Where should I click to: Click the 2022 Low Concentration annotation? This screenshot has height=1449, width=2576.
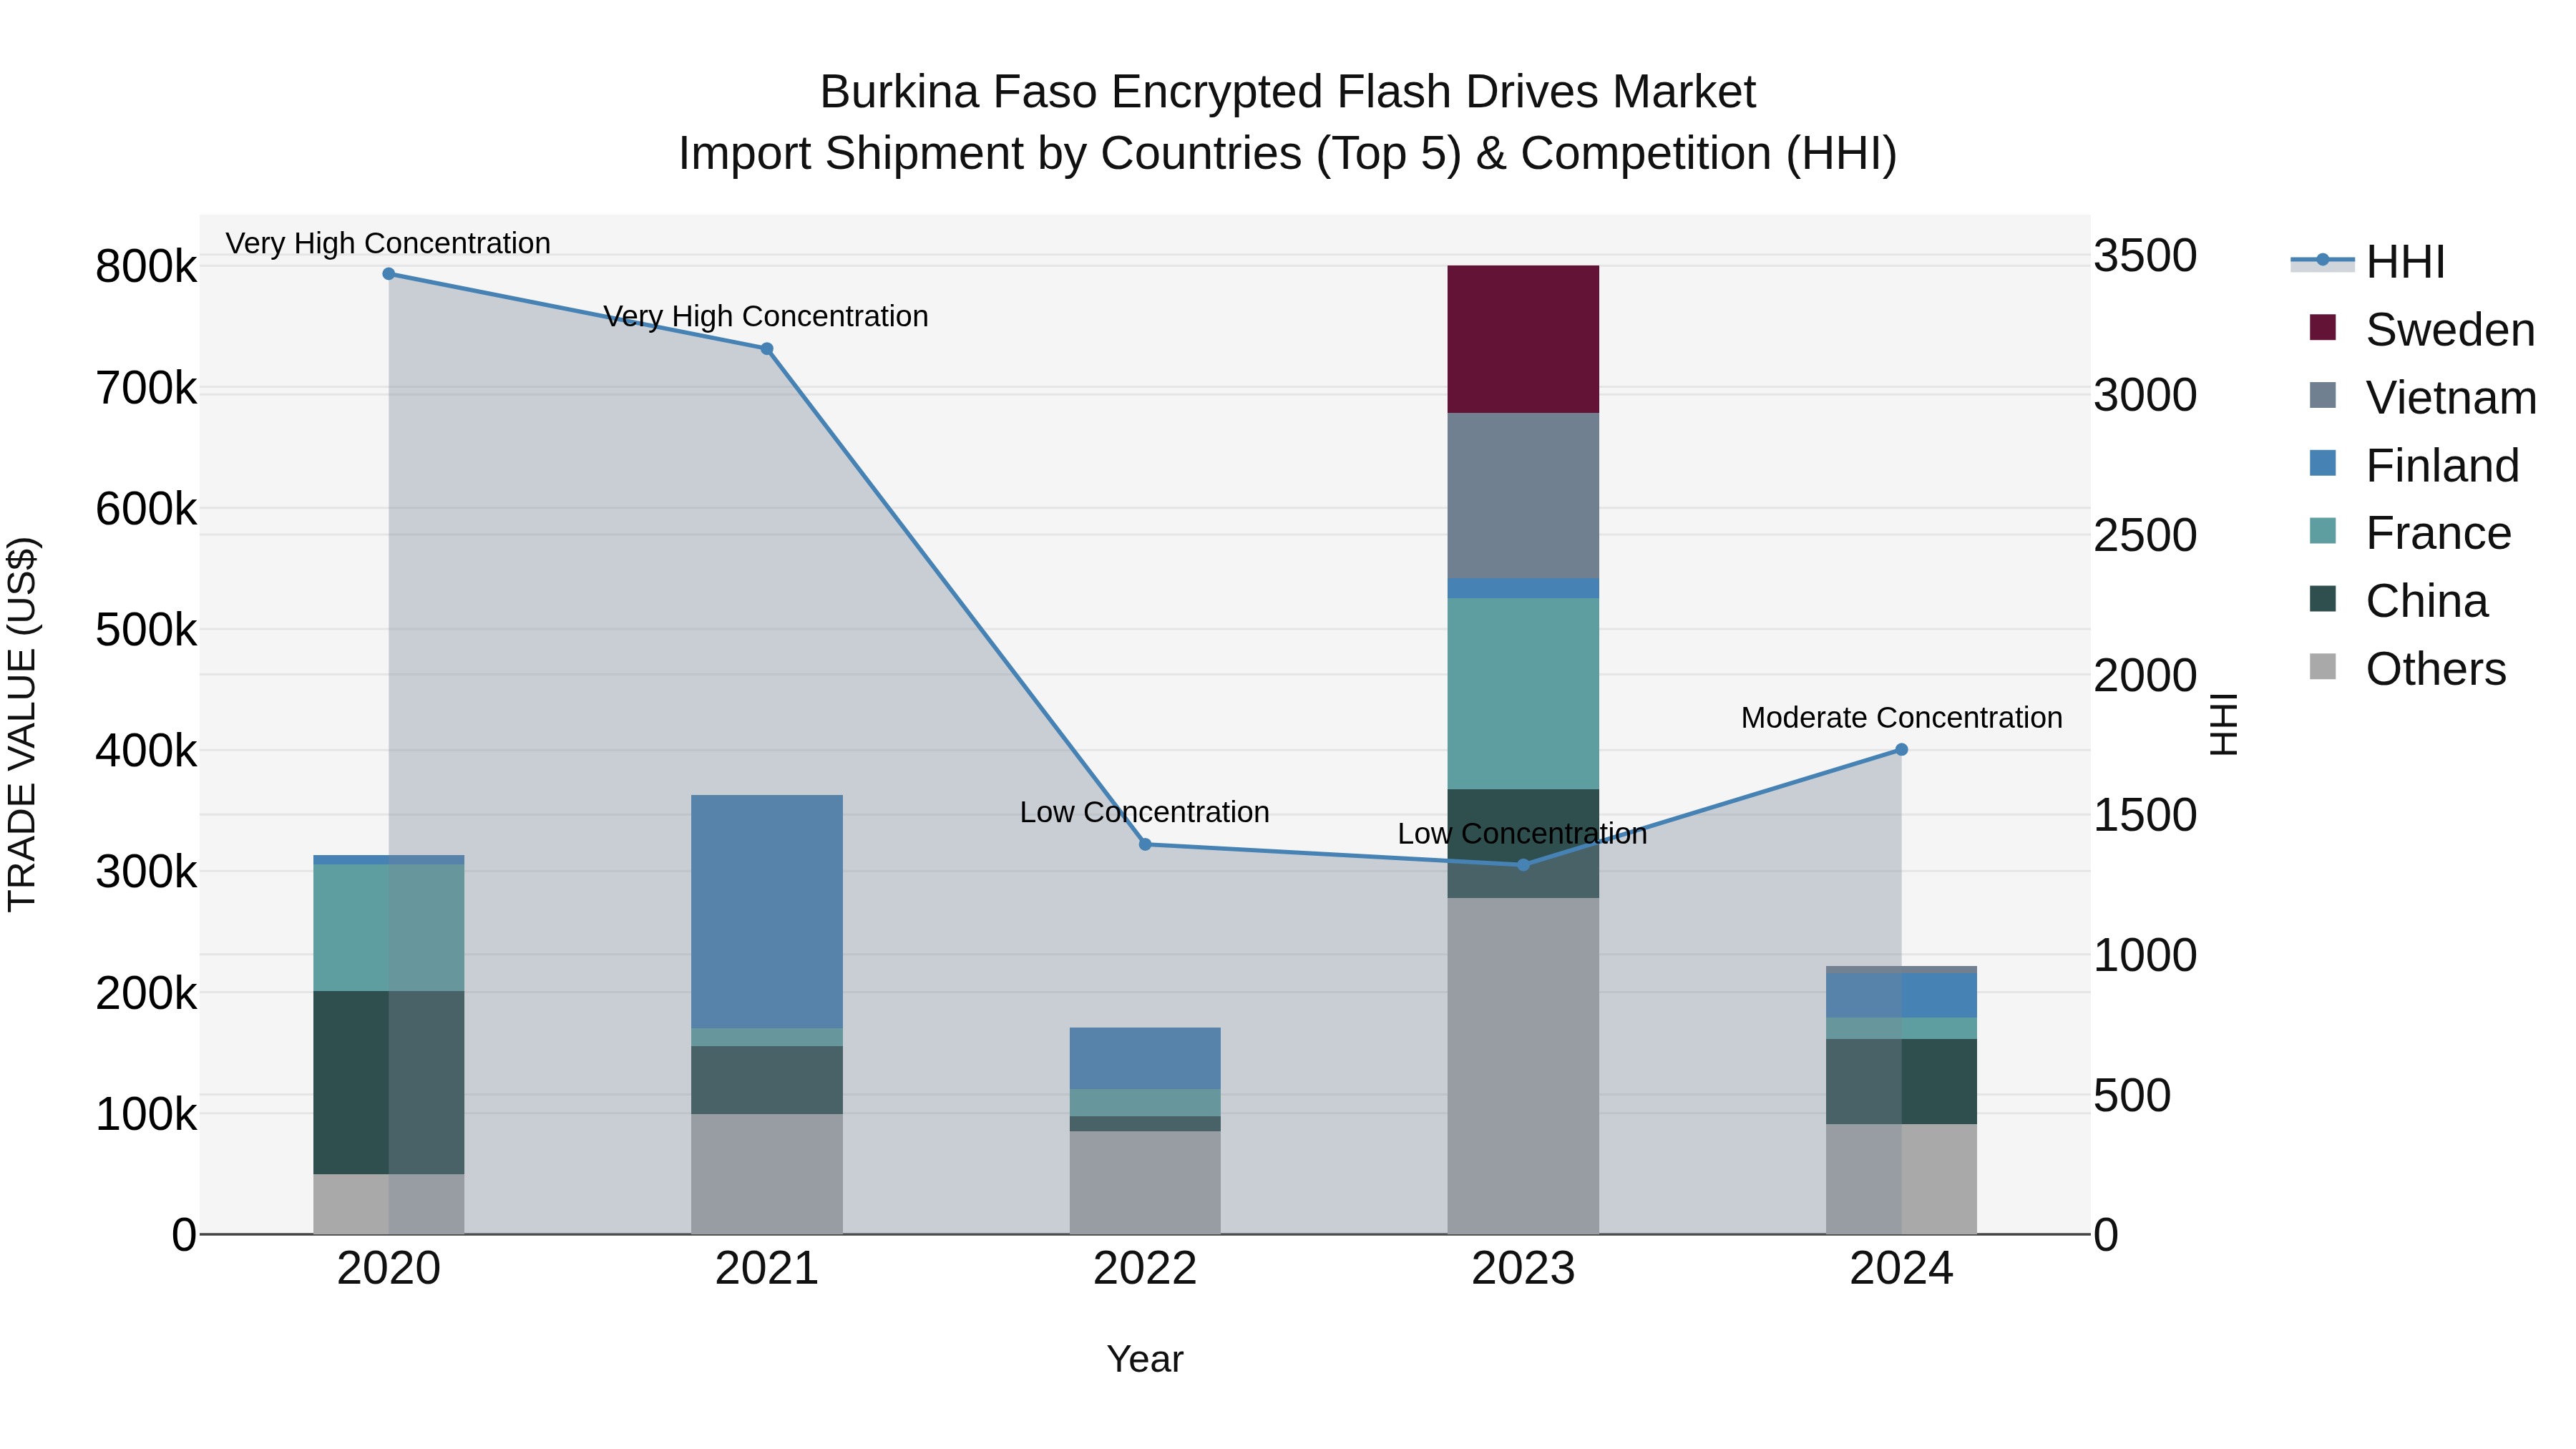pyautogui.click(x=1145, y=812)
